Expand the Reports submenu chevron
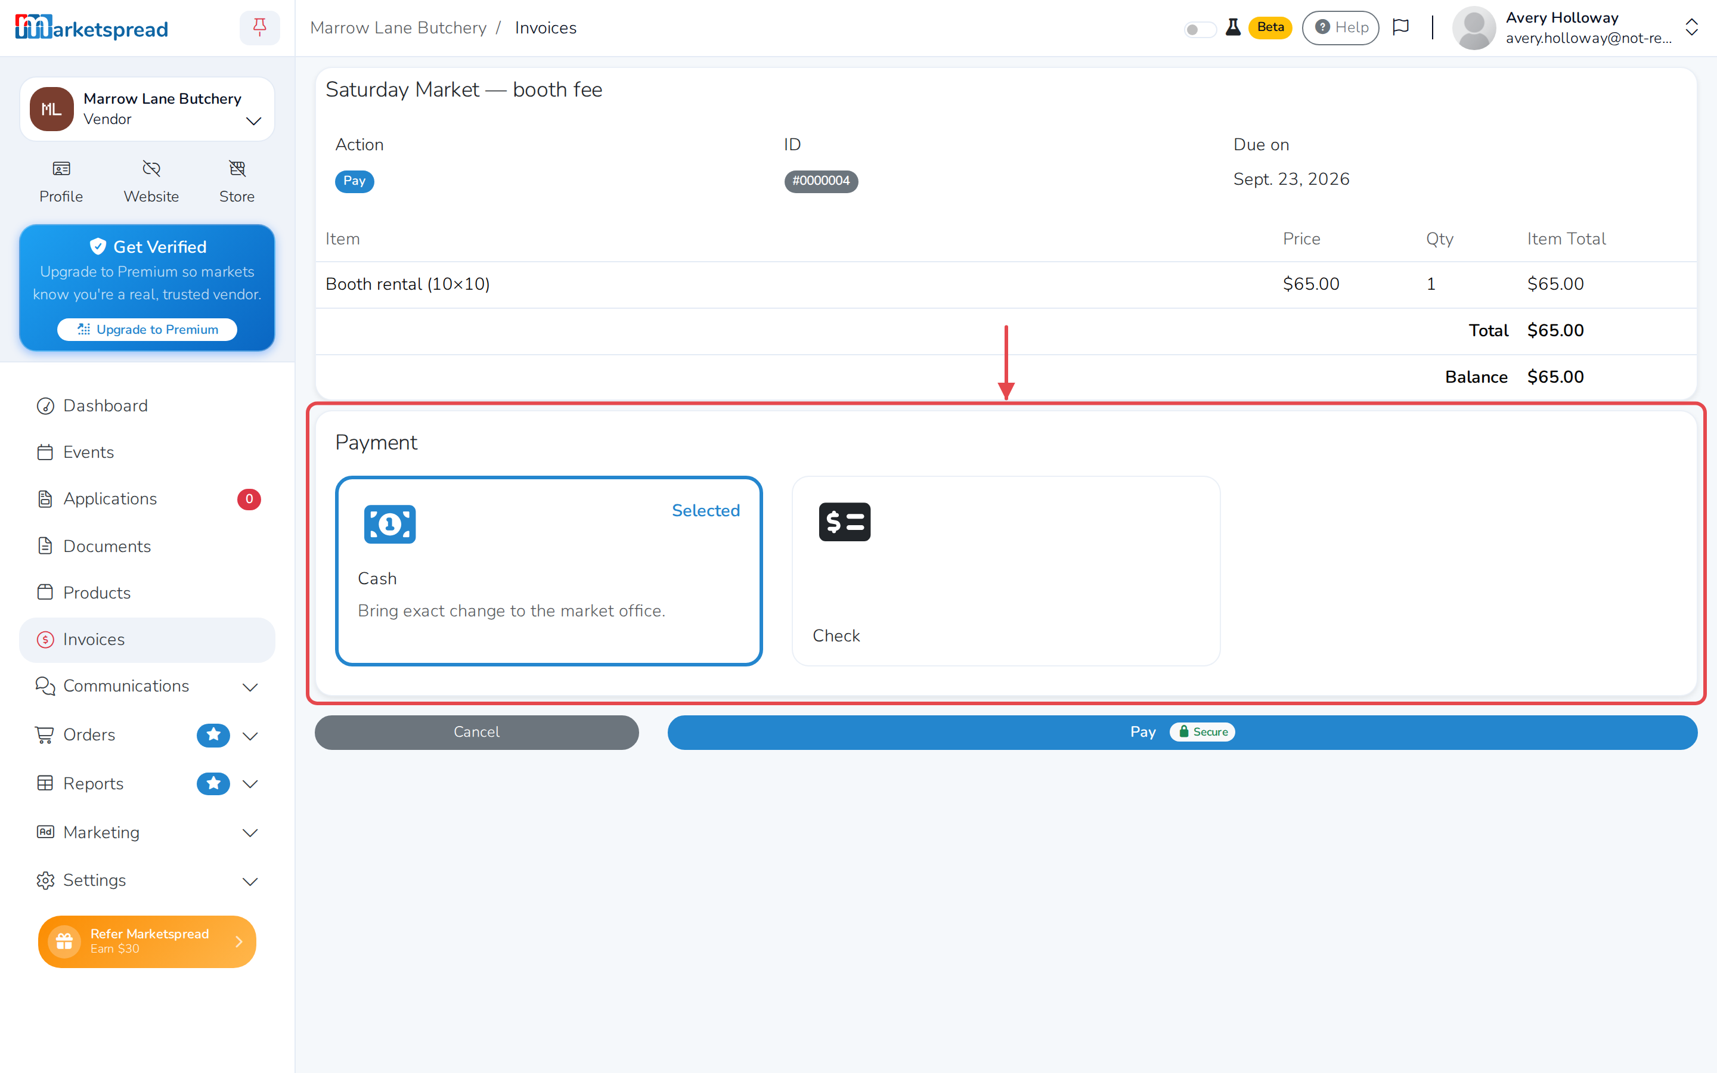The image size is (1717, 1073). 250,784
